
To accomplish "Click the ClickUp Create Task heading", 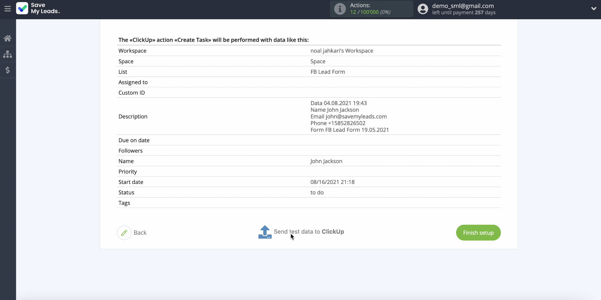I will (214, 40).
